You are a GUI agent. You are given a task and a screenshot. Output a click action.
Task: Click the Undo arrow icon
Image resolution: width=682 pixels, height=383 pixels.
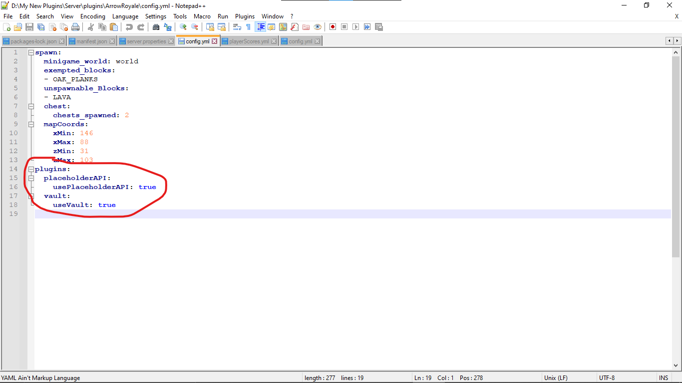tap(129, 27)
